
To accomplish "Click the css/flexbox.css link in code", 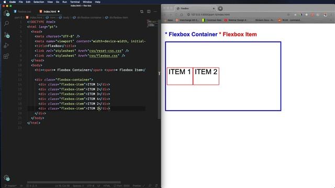I will pyautogui.click(x=104, y=56).
